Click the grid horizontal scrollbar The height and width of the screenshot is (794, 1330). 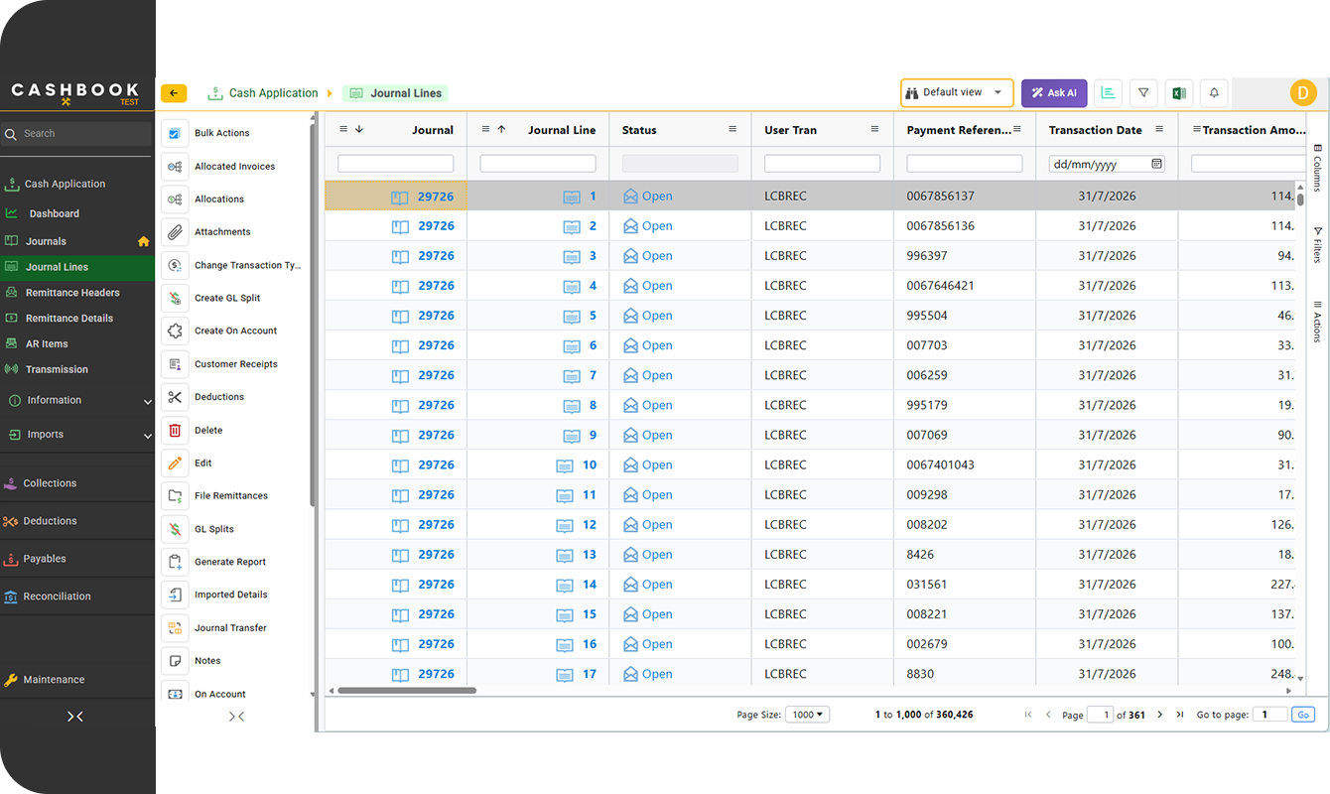pos(407,691)
